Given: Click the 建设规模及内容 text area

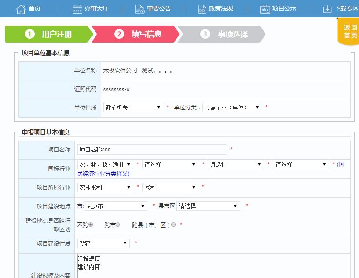Looking at the screenshot, I should [x=213, y=265].
